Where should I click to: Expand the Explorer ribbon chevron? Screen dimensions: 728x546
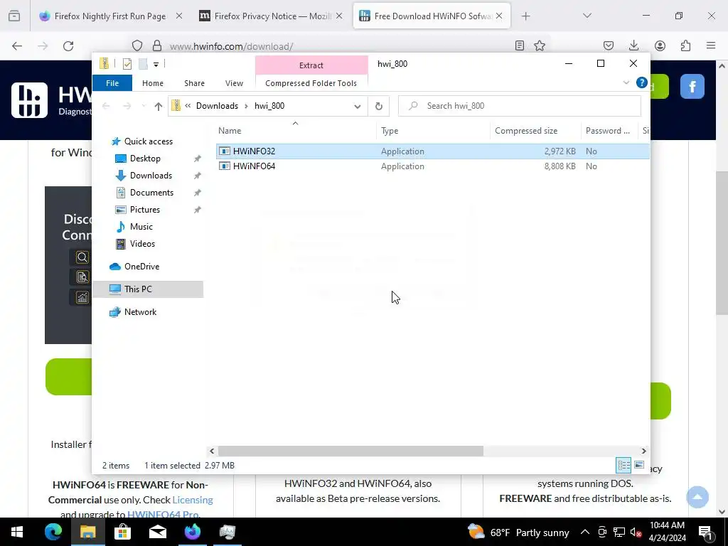click(x=626, y=82)
